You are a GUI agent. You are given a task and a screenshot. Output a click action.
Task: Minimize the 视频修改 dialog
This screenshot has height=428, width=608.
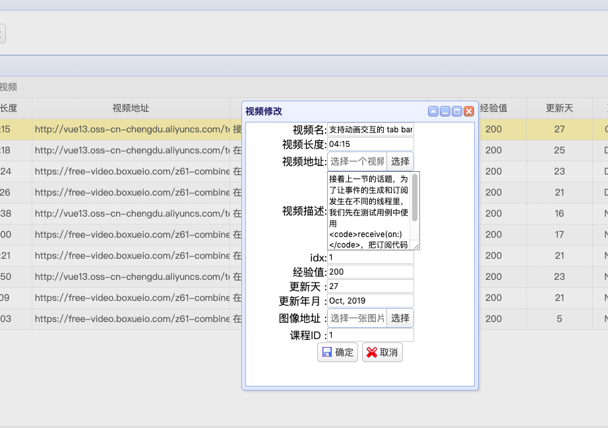tap(445, 111)
